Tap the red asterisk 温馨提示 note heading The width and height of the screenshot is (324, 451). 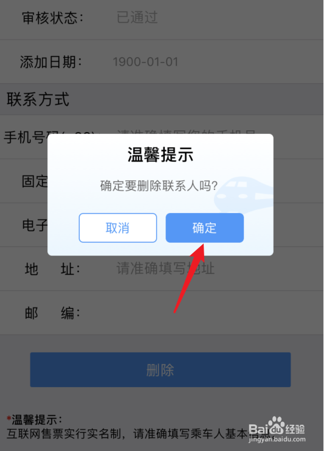tap(35, 419)
